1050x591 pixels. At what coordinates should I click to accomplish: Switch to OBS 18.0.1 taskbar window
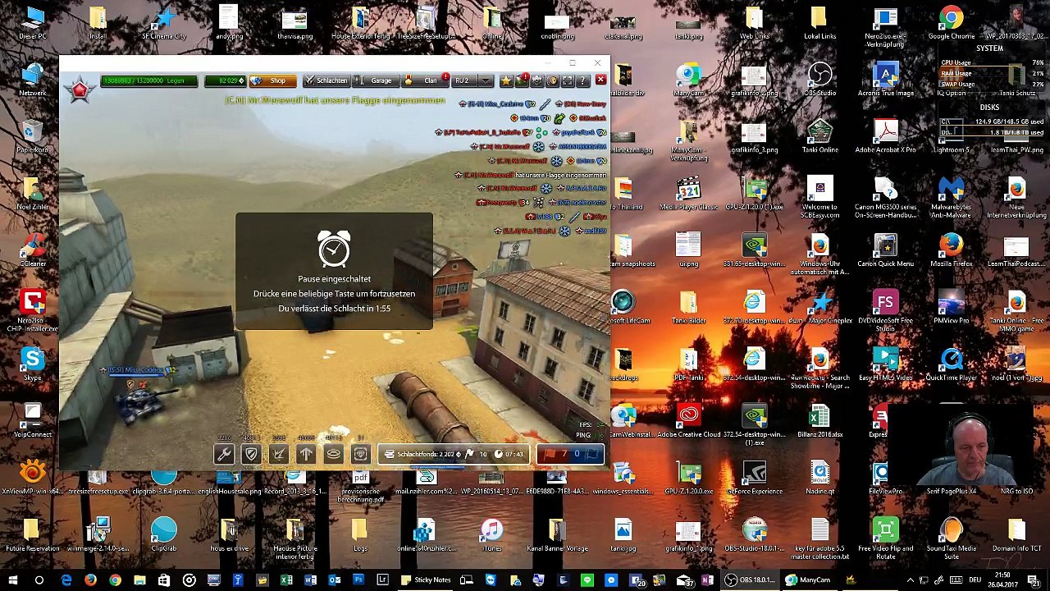[751, 580]
